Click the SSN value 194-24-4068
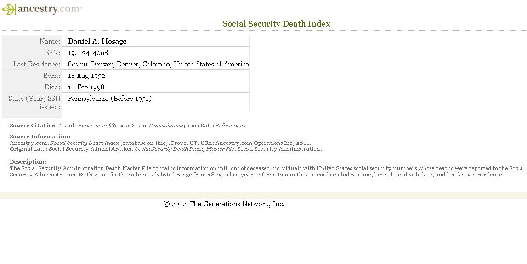 88,53
